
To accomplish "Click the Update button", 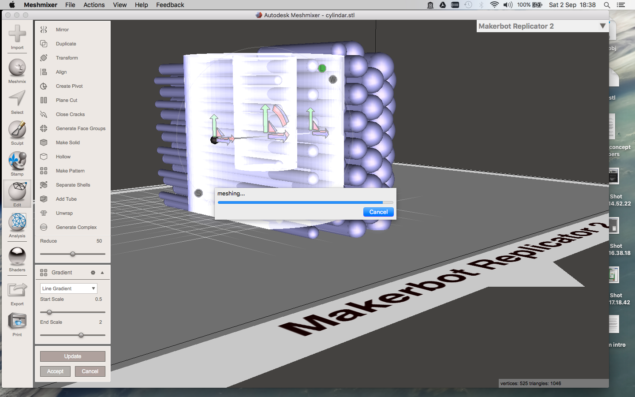I will pos(73,356).
